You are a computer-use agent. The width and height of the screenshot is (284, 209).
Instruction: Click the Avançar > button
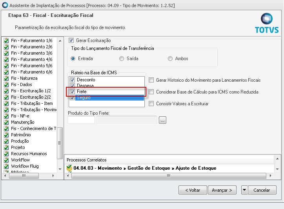pos(222,190)
